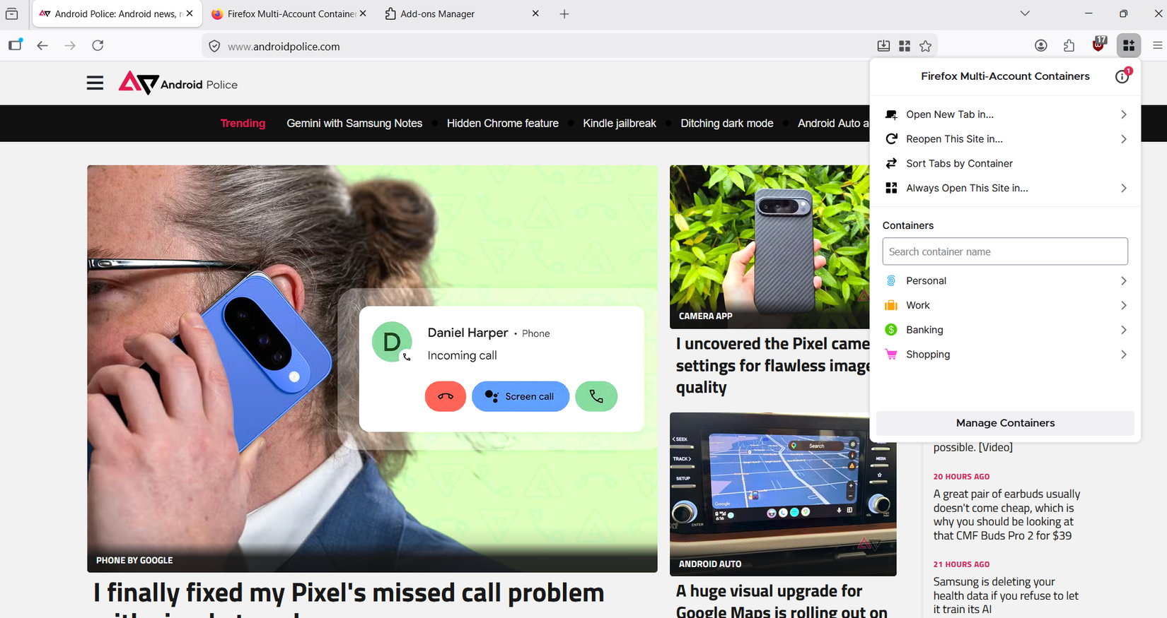Open the Android Police hamburger menu
The width and height of the screenshot is (1167, 618).
pos(95,83)
